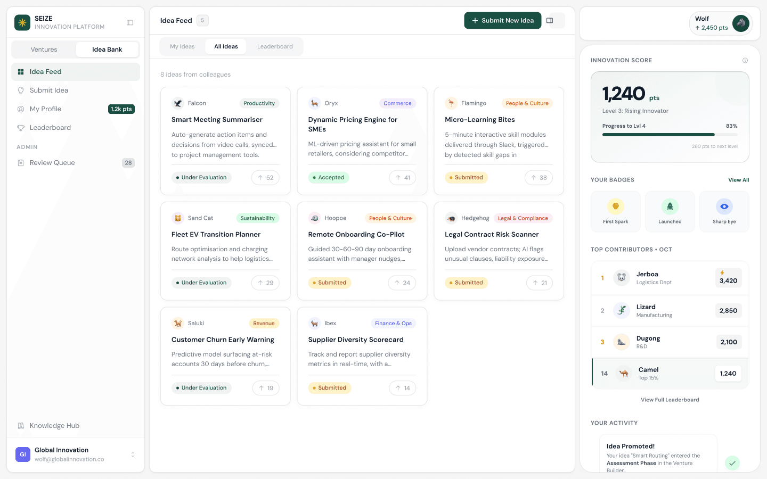
Task: Click View All next to Your Badges
Action: (738, 180)
